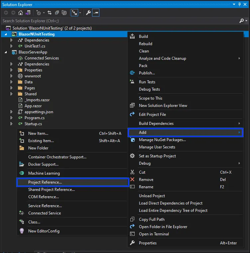Click the Pending Changes Filter clock icon
250x253 pixels.
click(39, 13)
